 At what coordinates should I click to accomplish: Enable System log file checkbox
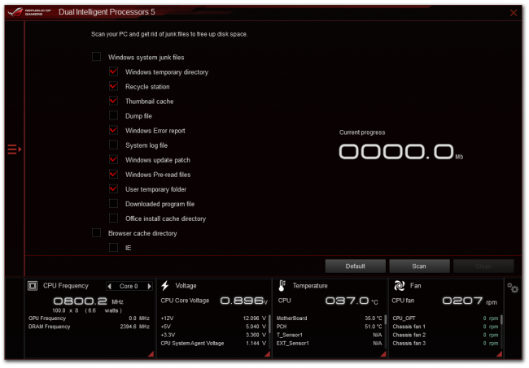(x=113, y=145)
